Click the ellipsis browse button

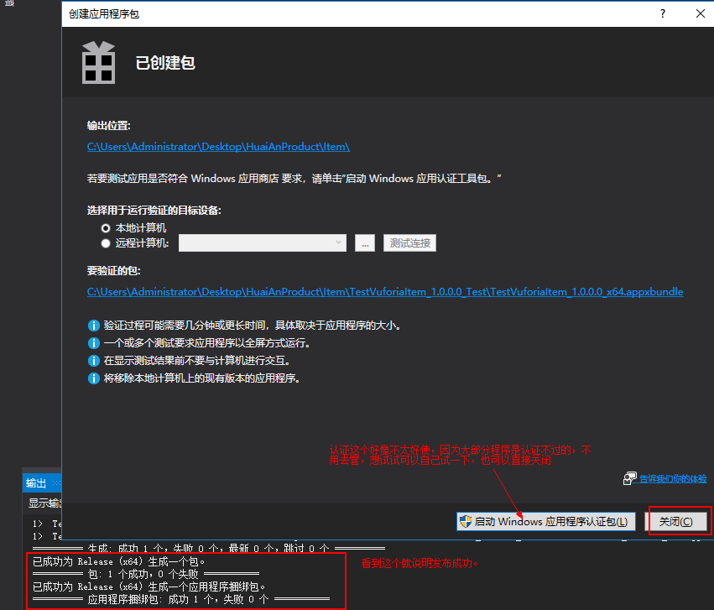coord(365,243)
